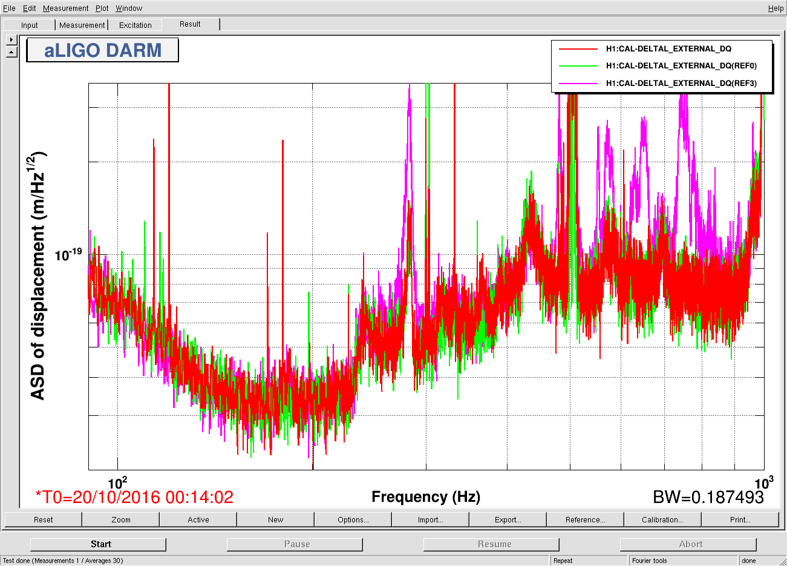This screenshot has width=787, height=566.
Task: Open the Measurement menu
Action: [66, 8]
